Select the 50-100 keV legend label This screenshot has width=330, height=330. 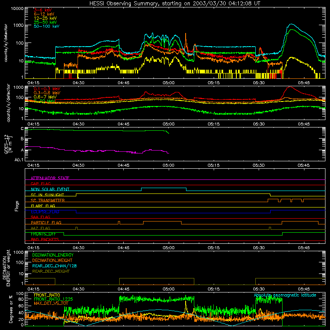(x=47, y=26)
